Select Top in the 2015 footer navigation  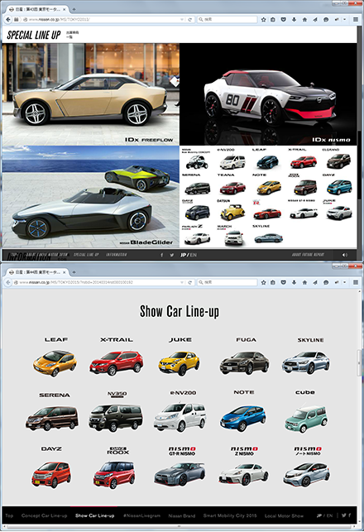[x=9, y=515]
